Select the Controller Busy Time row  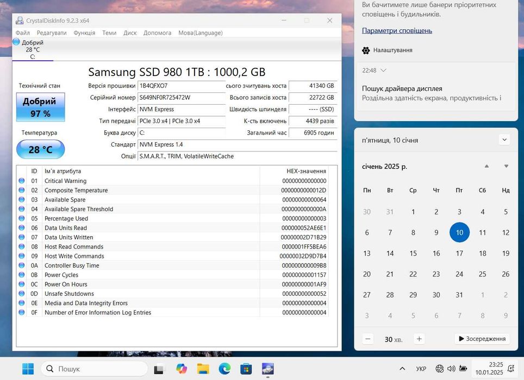(172, 265)
